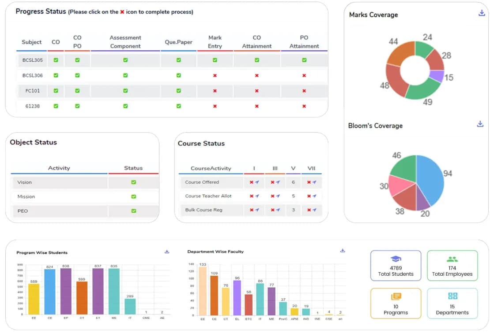
Task: Click red X for FC101 PO Attainment
Action: 304,91
